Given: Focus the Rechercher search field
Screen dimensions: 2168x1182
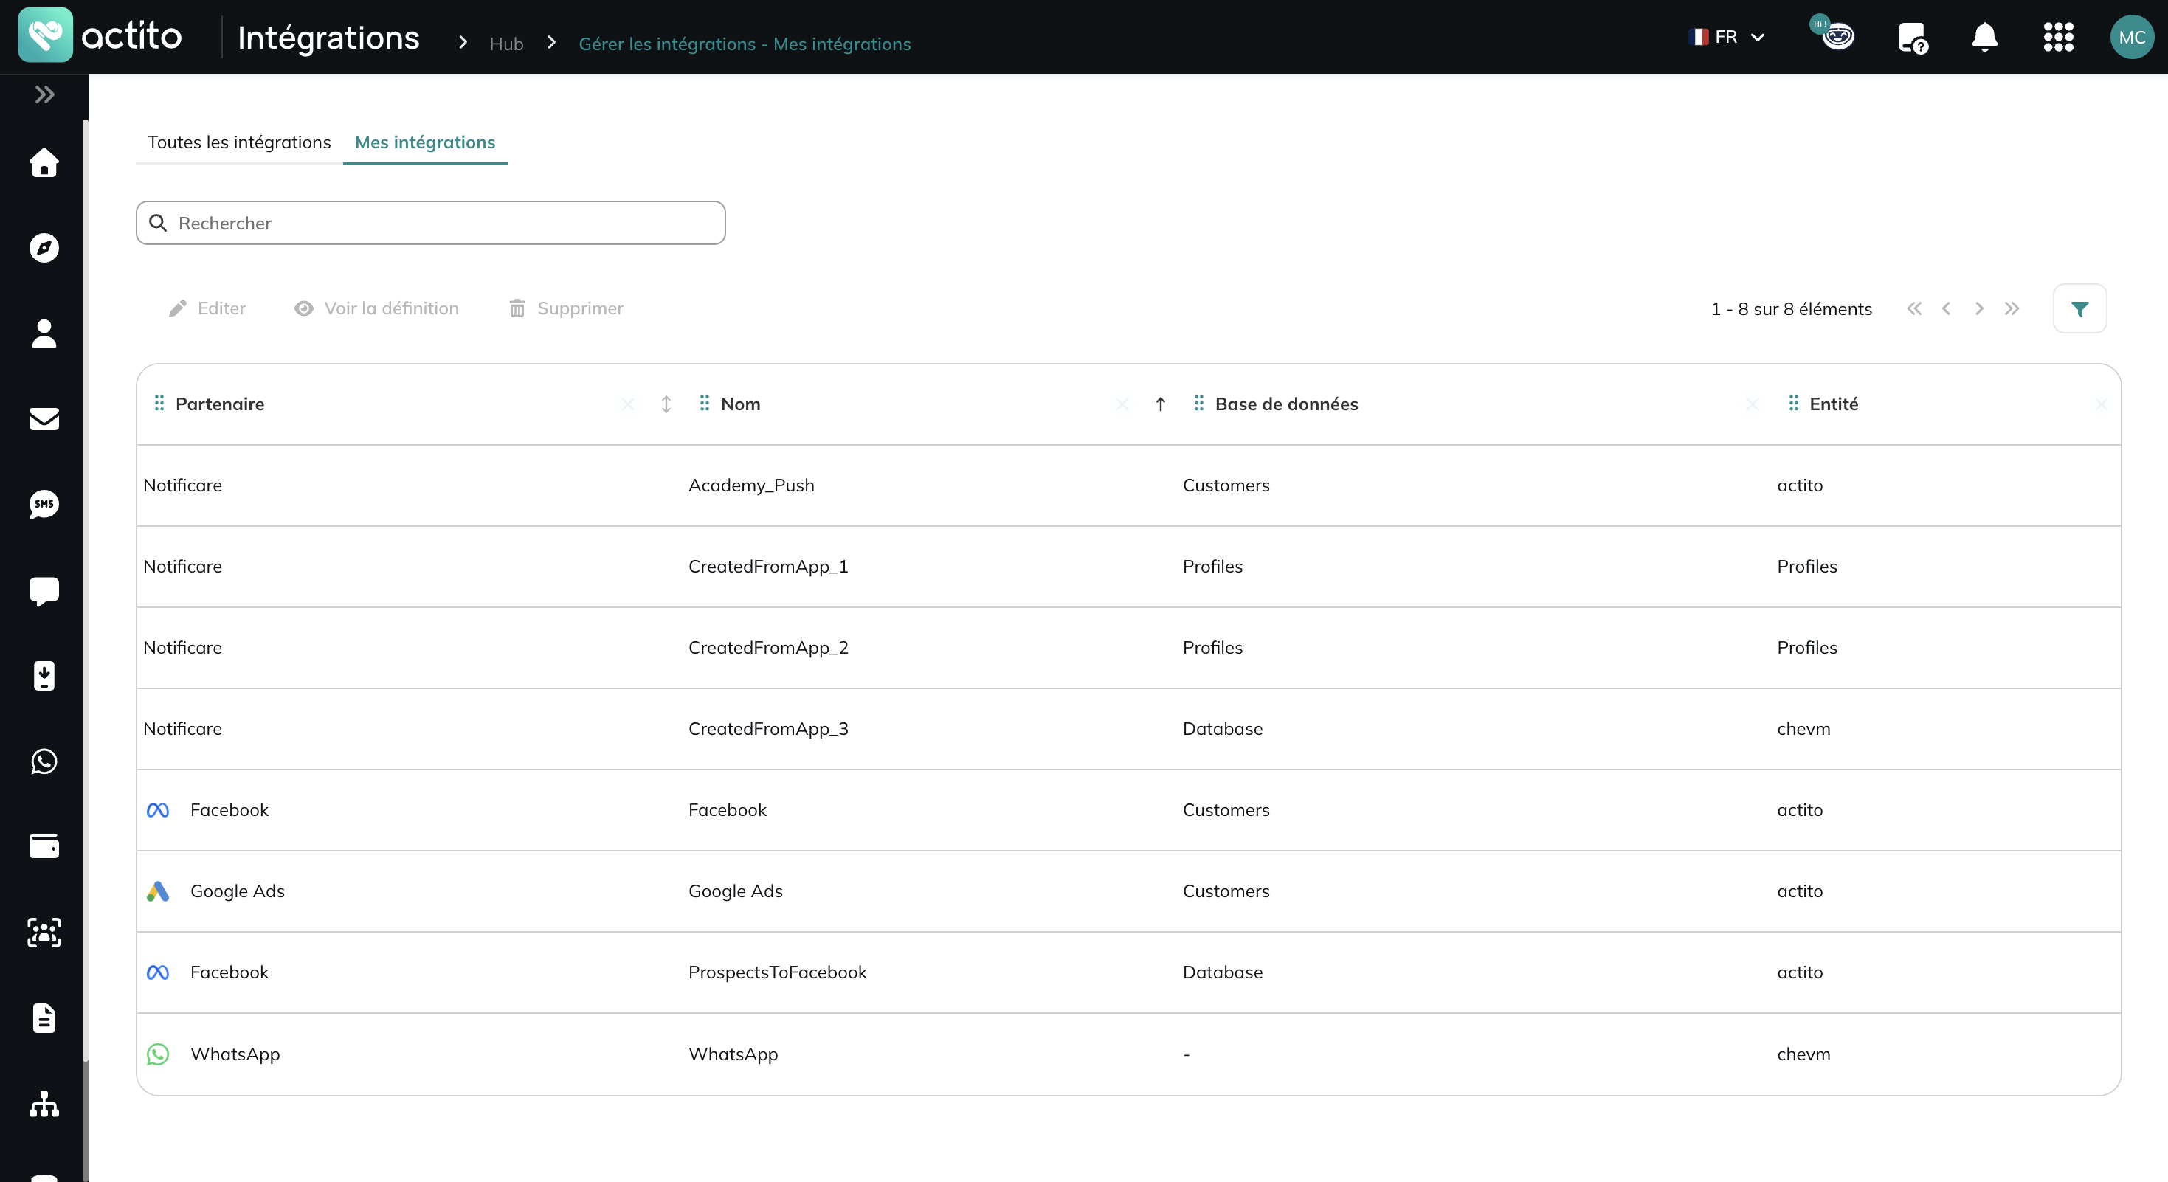Looking at the screenshot, I should 430,223.
